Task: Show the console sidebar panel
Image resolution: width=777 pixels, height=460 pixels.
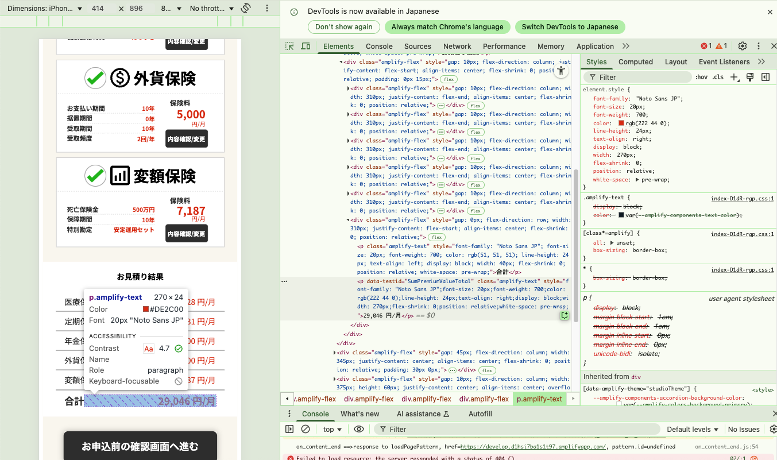Action: 289,429
